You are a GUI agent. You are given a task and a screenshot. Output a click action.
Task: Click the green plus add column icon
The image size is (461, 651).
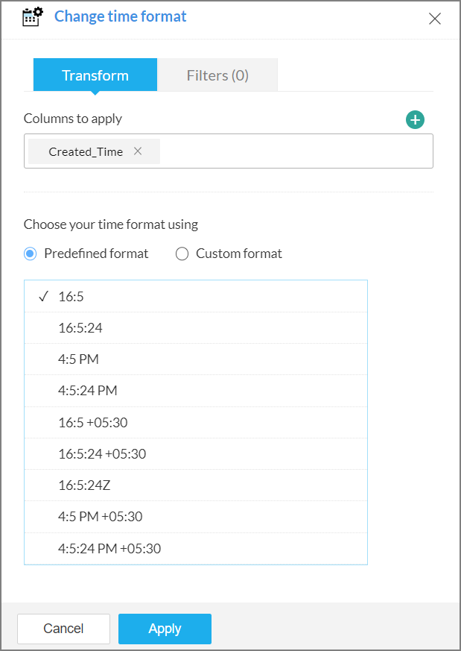pyautogui.click(x=415, y=119)
